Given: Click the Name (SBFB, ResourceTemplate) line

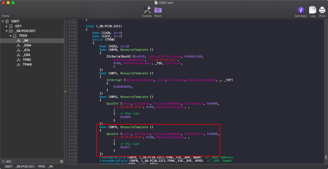Looking at the screenshot, I should 126,49.
